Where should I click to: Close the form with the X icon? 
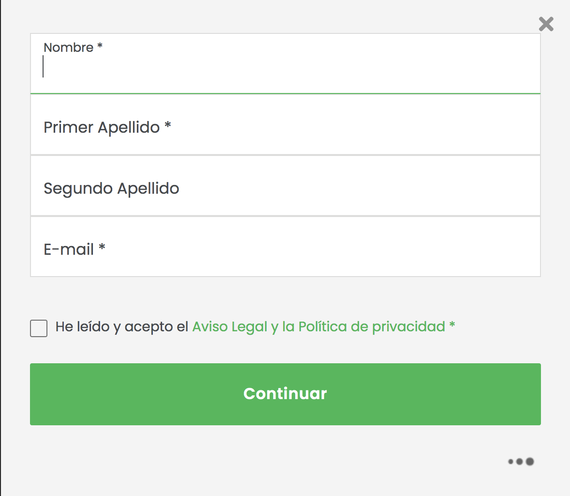pos(546,24)
